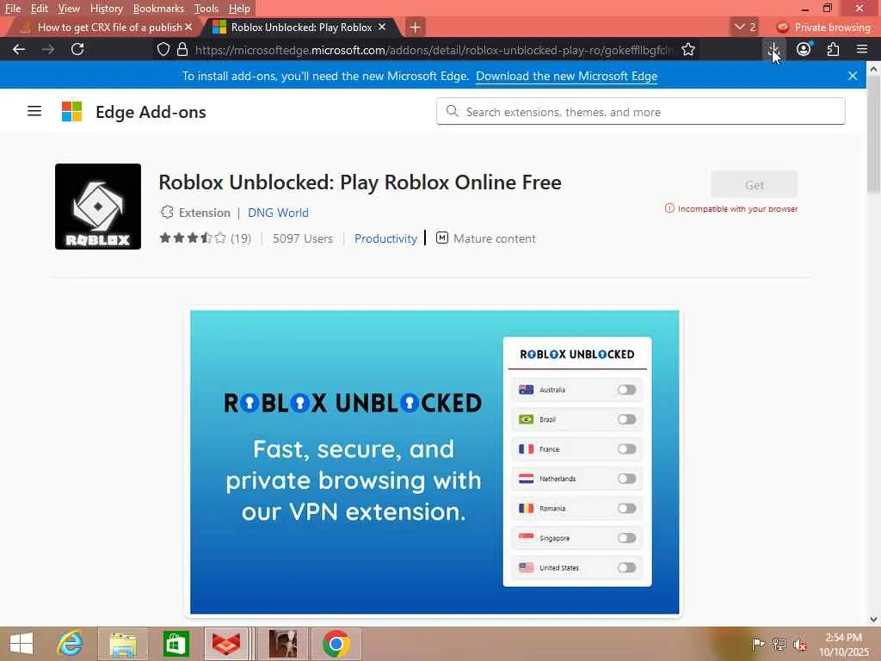881x661 pixels.
Task: Open the Tools menu
Action: pos(206,9)
